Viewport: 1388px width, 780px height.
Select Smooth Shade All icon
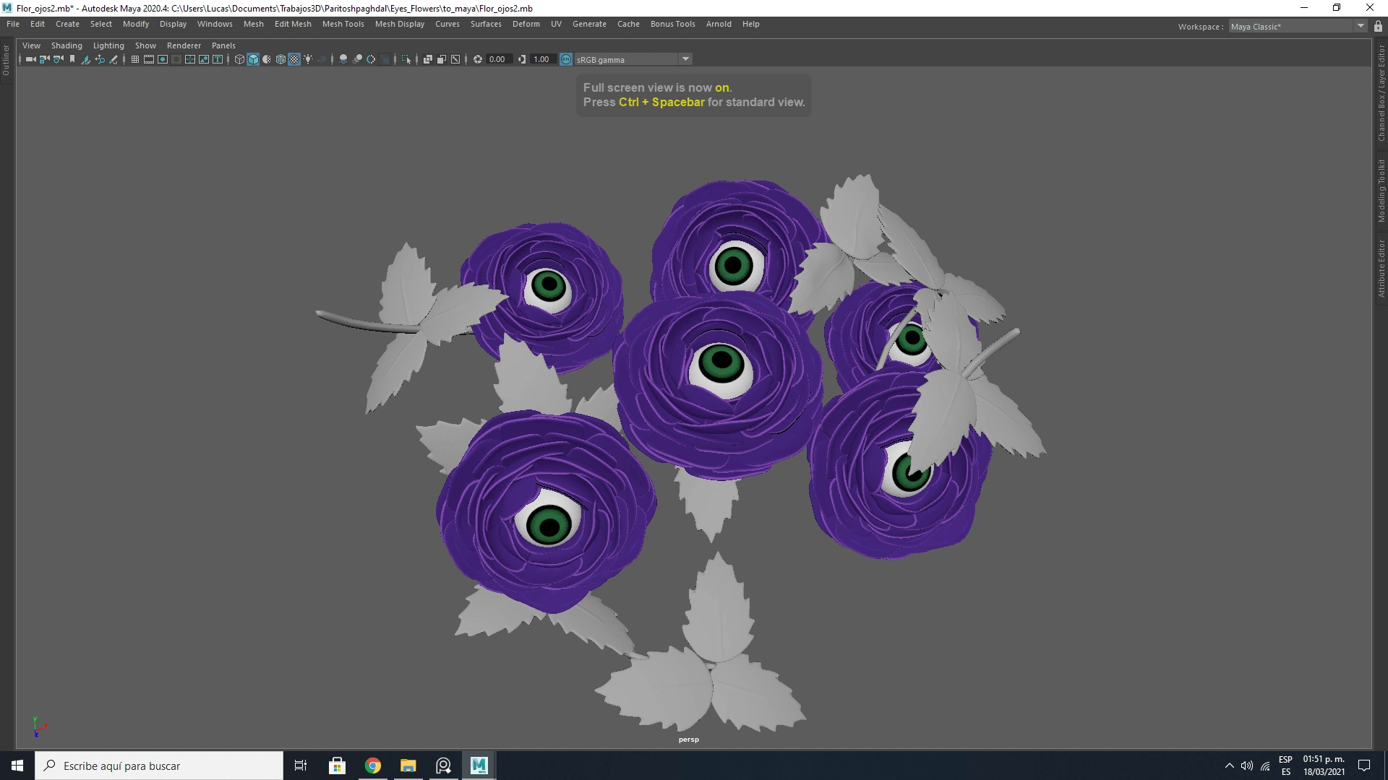pyautogui.click(x=253, y=59)
